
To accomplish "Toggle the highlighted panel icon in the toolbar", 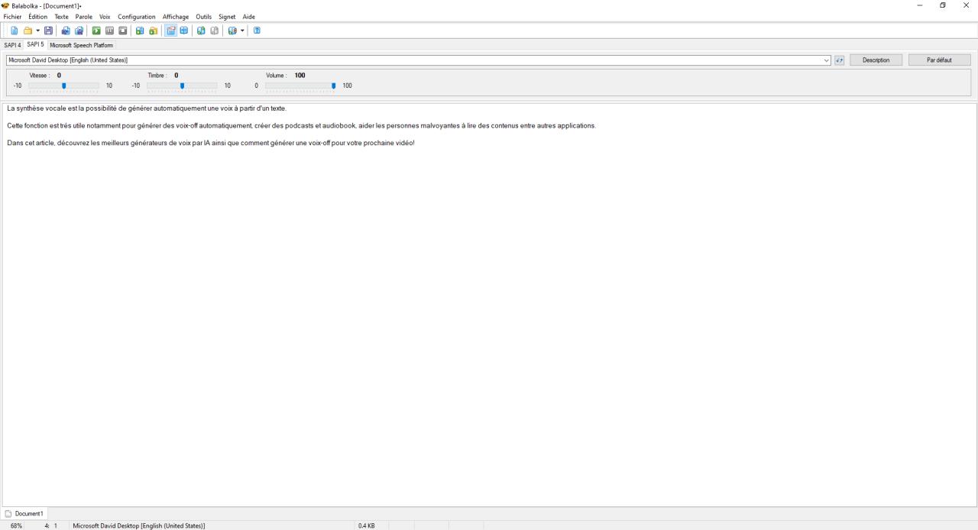I will click(x=171, y=31).
